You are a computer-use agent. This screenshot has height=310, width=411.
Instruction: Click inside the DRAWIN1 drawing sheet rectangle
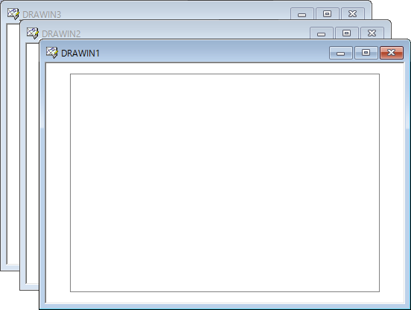tap(225, 183)
